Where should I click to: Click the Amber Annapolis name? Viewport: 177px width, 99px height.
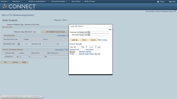tap(10, 20)
